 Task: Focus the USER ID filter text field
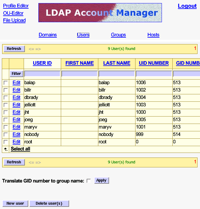coord(42,74)
